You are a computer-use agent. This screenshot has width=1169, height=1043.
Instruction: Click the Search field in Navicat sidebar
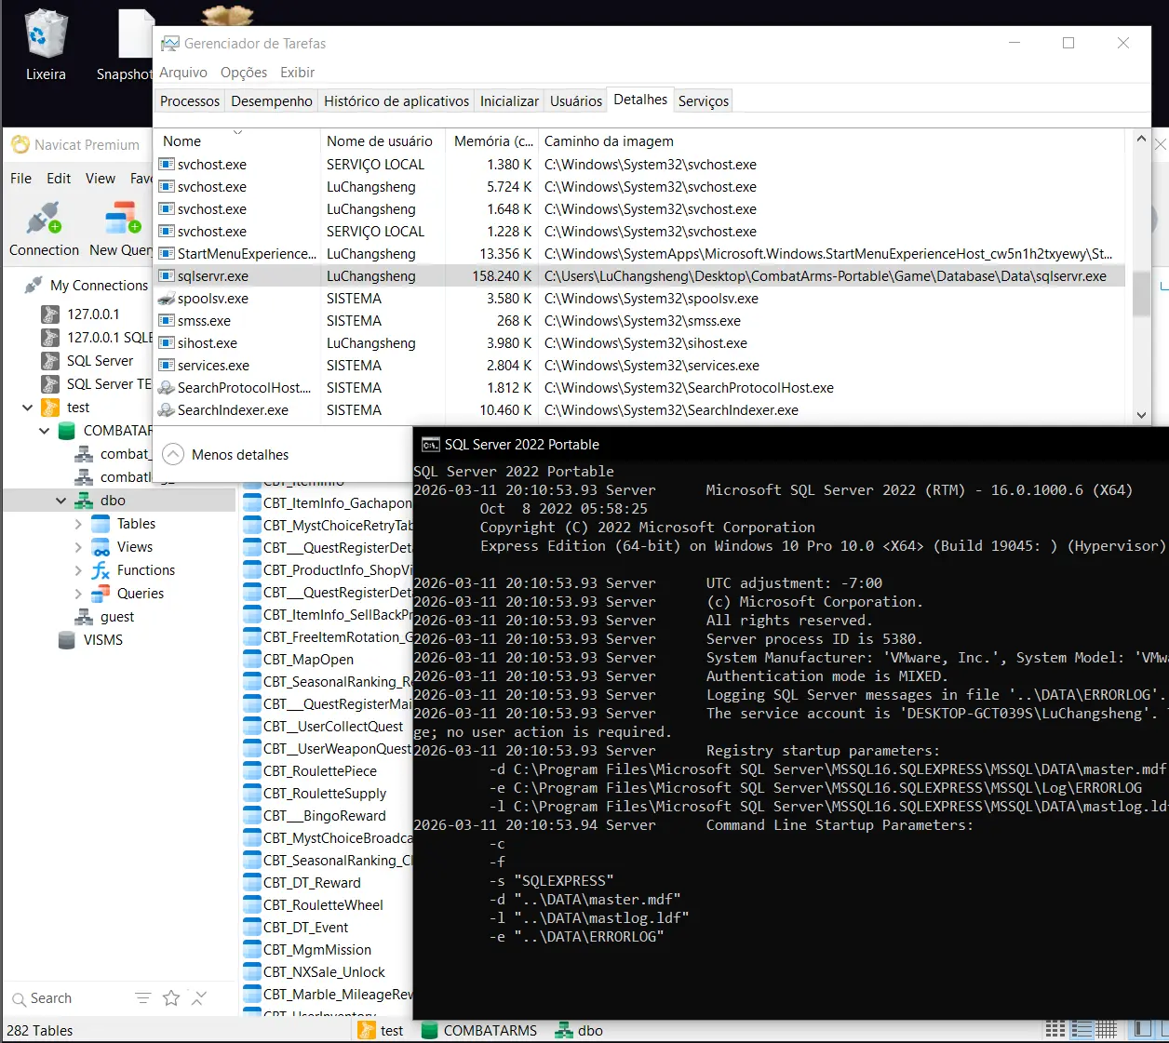pyautogui.click(x=70, y=998)
